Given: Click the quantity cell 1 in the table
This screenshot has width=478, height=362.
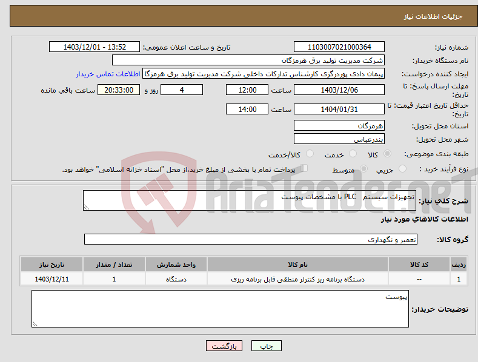Looking at the screenshot, I should click(x=114, y=279).
